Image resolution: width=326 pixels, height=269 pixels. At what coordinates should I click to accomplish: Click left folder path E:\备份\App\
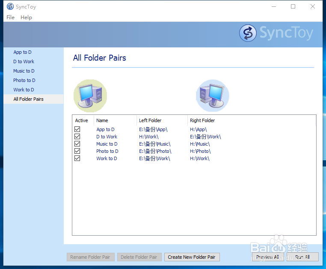pyautogui.click(x=153, y=129)
